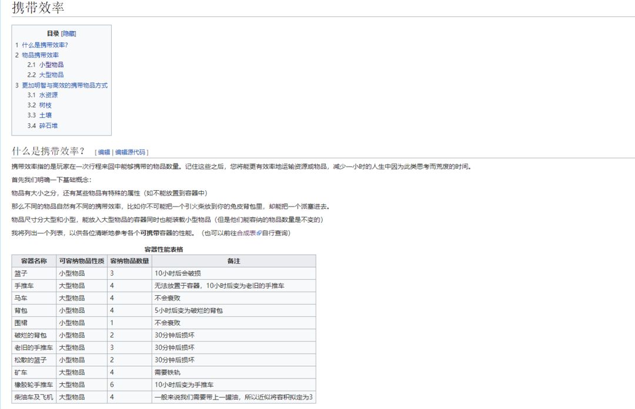The image size is (635, 409).
Task: Click the 松散的篮子 table cell
Action: (x=34, y=360)
